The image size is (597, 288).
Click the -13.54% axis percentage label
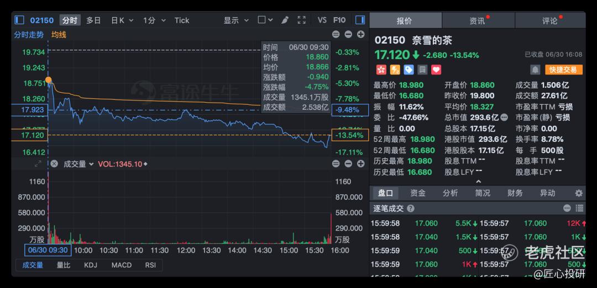click(350, 135)
